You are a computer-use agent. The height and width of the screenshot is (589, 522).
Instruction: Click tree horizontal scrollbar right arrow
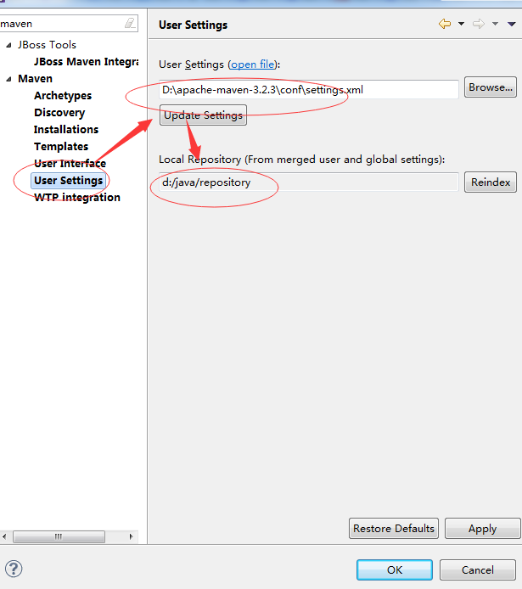[131, 536]
